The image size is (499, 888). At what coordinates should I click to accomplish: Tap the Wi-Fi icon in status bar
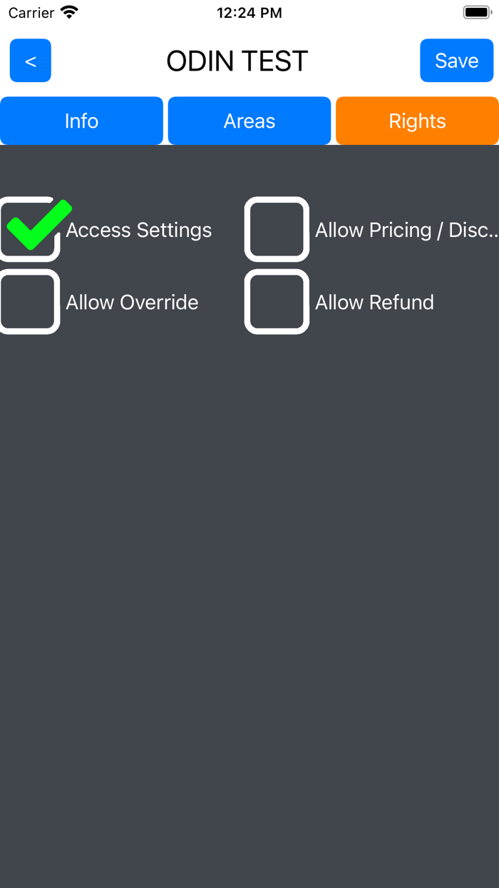pyautogui.click(x=67, y=11)
